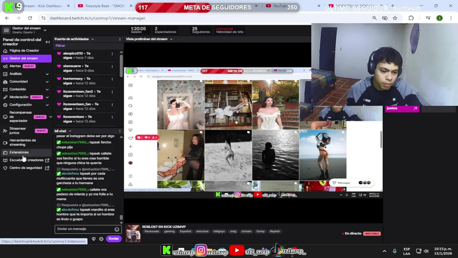458x258 pixels.
Task: Expand Vista preliminar del stream dropdown
Action: tap(171, 39)
